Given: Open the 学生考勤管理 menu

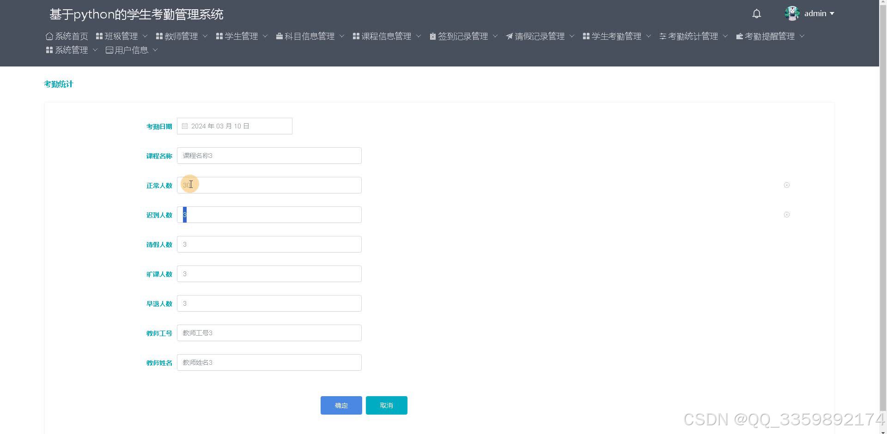Looking at the screenshot, I should [617, 36].
